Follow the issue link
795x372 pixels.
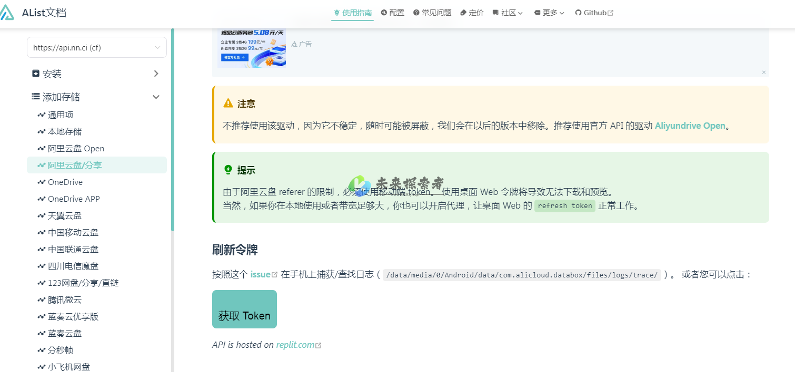click(x=261, y=274)
